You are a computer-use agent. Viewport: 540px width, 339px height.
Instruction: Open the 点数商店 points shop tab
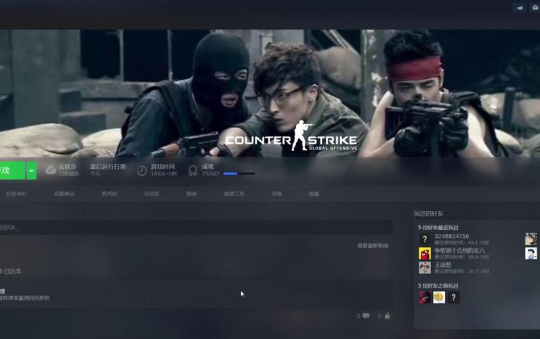pos(64,194)
